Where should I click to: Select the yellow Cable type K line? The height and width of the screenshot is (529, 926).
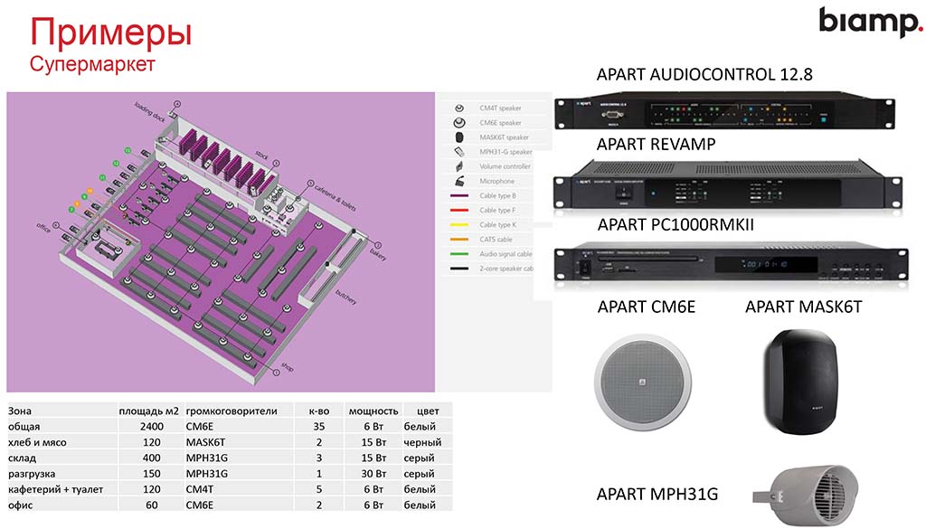tap(459, 225)
